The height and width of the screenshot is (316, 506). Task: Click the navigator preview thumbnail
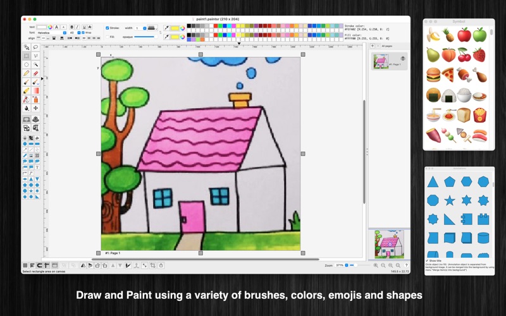389,244
